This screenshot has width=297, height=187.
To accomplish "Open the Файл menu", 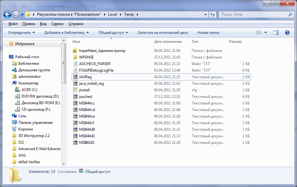I will (x=13, y=24).
